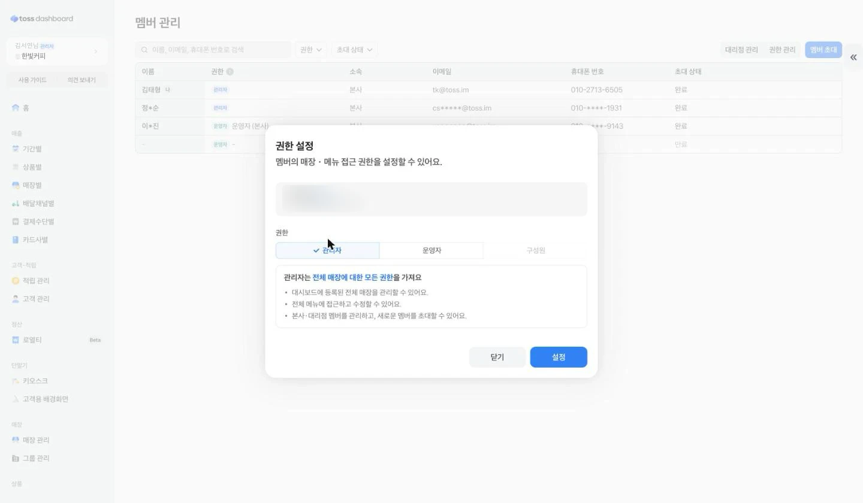Click the toss dashboard logo
863x503 pixels.
click(x=42, y=19)
